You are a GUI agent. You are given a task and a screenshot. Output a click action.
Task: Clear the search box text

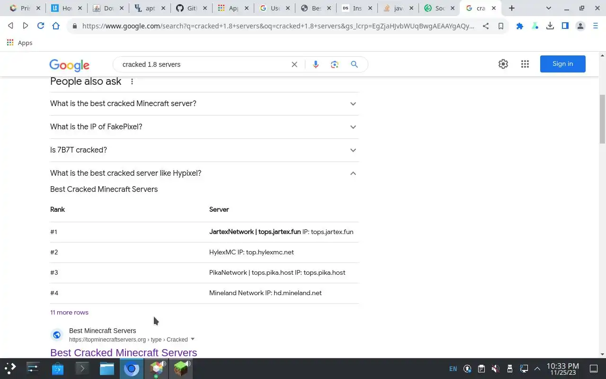click(294, 64)
